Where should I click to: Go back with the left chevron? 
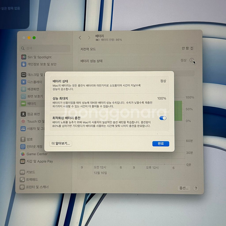[80, 38]
